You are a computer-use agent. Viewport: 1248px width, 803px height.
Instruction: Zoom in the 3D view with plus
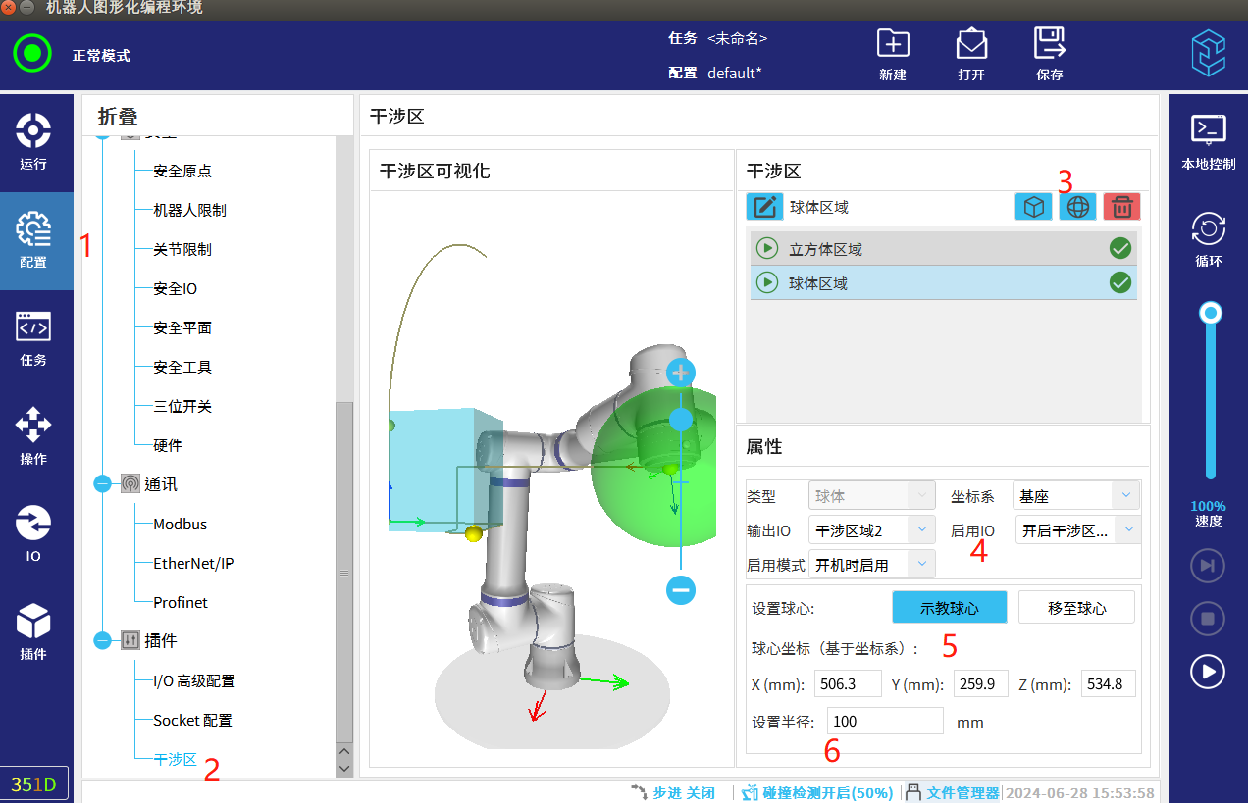click(680, 373)
